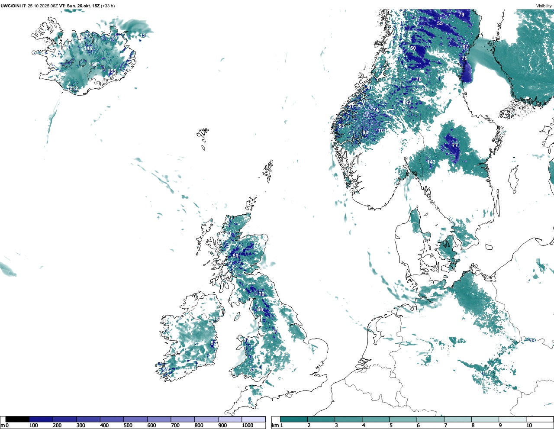Click the 2–3 km teal legend swatch
This screenshot has height=429, width=554.
point(321,419)
